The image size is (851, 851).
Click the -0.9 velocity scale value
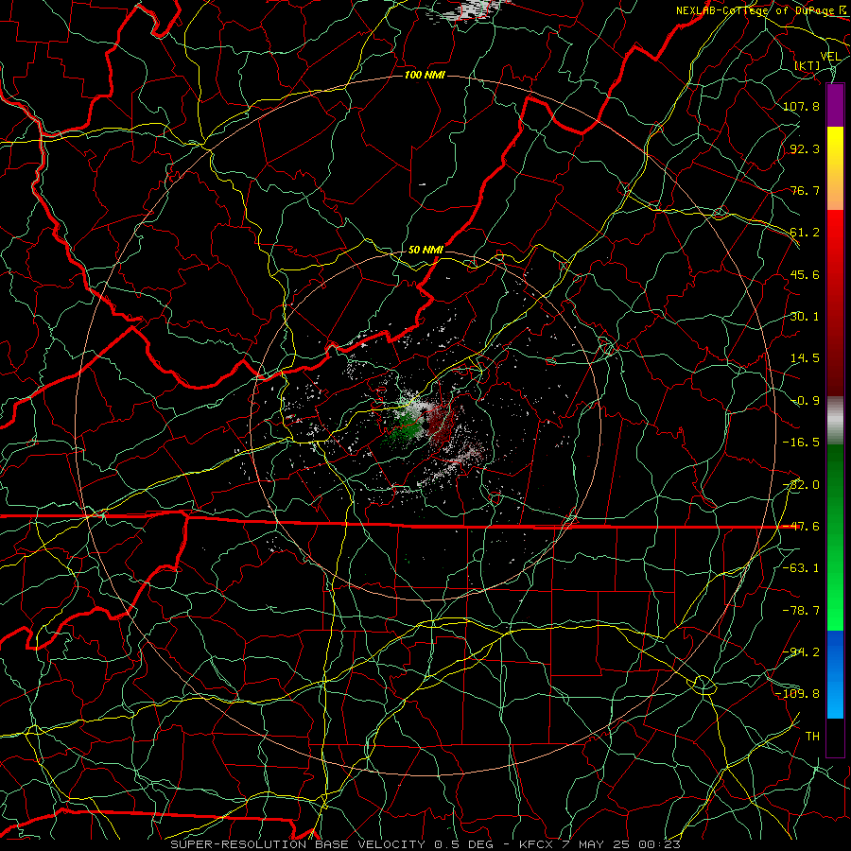click(x=805, y=401)
